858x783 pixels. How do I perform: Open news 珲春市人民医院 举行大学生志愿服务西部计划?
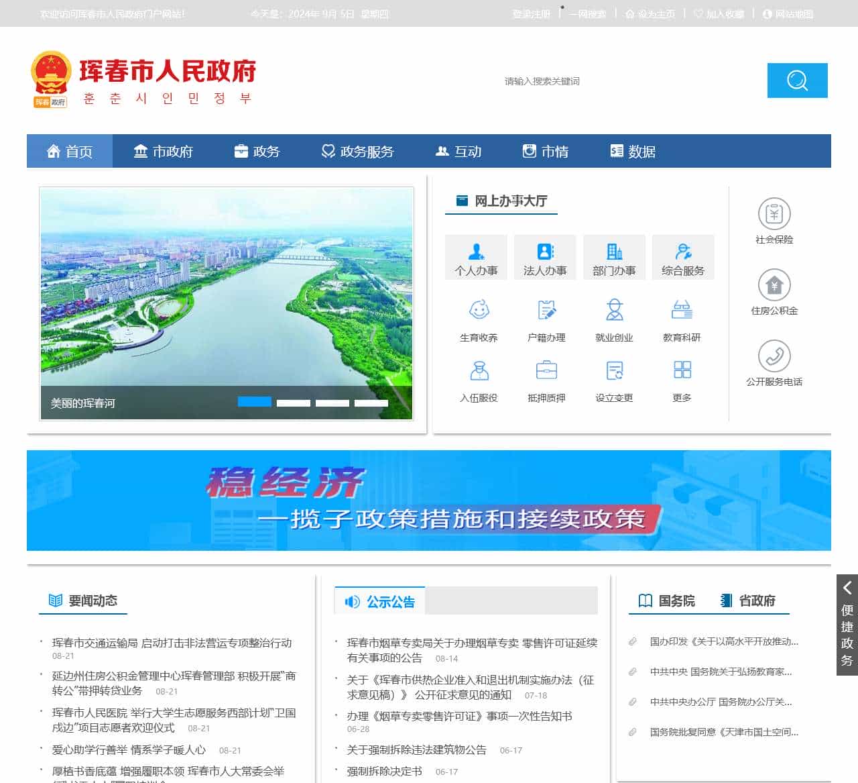pyautogui.click(x=174, y=720)
